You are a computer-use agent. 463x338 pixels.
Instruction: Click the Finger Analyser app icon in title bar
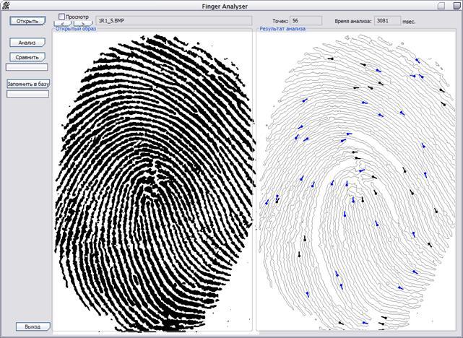click(x=5, y=6)
